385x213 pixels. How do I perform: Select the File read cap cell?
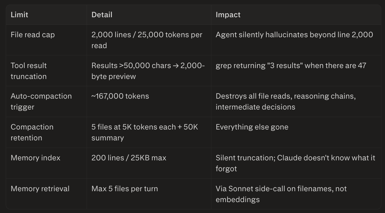pos(46,40)
